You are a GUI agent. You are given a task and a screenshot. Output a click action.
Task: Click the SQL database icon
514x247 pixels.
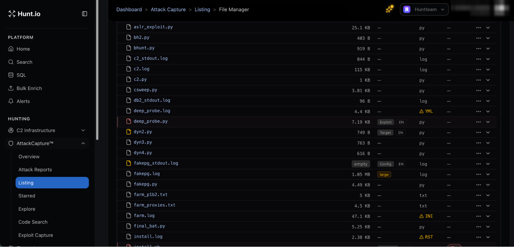[11, 75]
